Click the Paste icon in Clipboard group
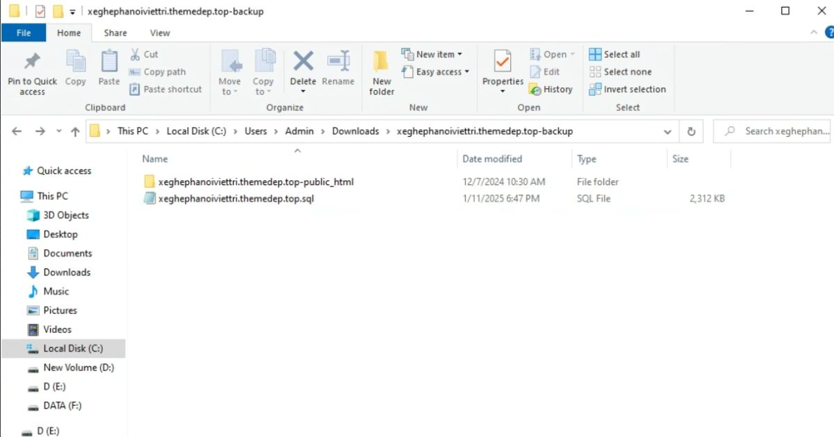This screenshot has height=437, width=834. [x=108, y=62]
